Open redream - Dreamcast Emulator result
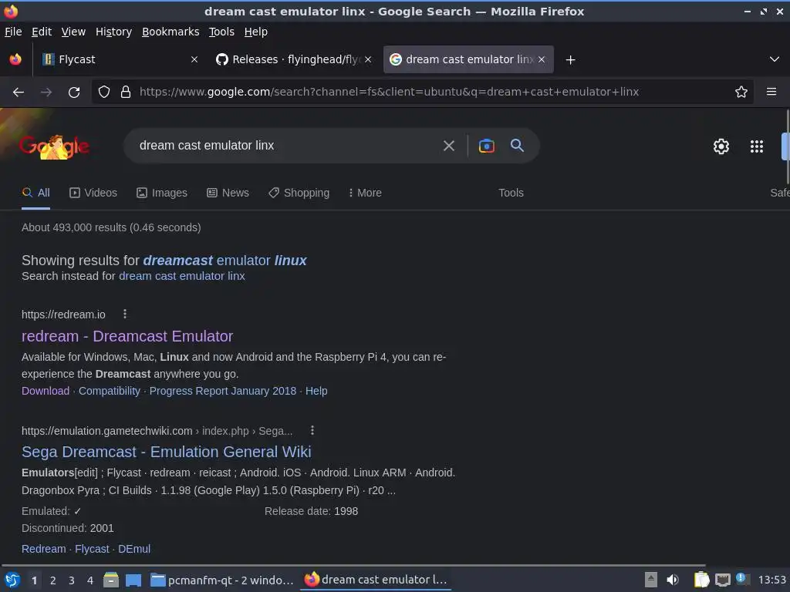This screenshot has height=592, width=790. click(x=127, y=336)
